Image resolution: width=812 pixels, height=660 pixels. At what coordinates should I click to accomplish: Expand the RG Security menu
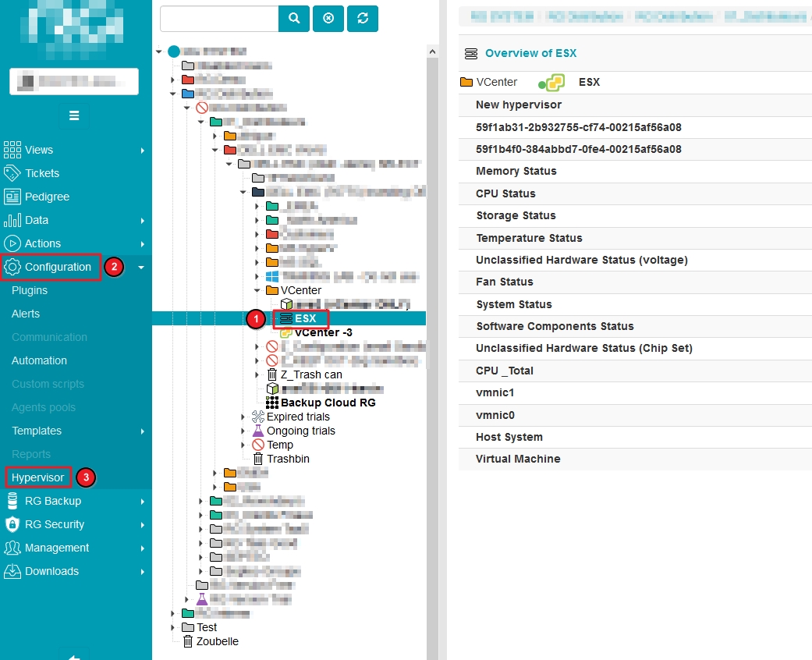click(x=55, y=524)
